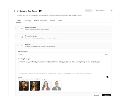The height and width of the screenshot is (96, 128).
Task: Go to the Widget tab
Action: coord(52,21)
